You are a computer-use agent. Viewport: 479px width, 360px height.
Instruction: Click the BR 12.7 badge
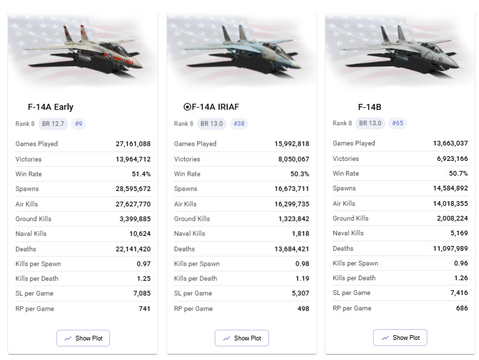(x=52, y=123)
